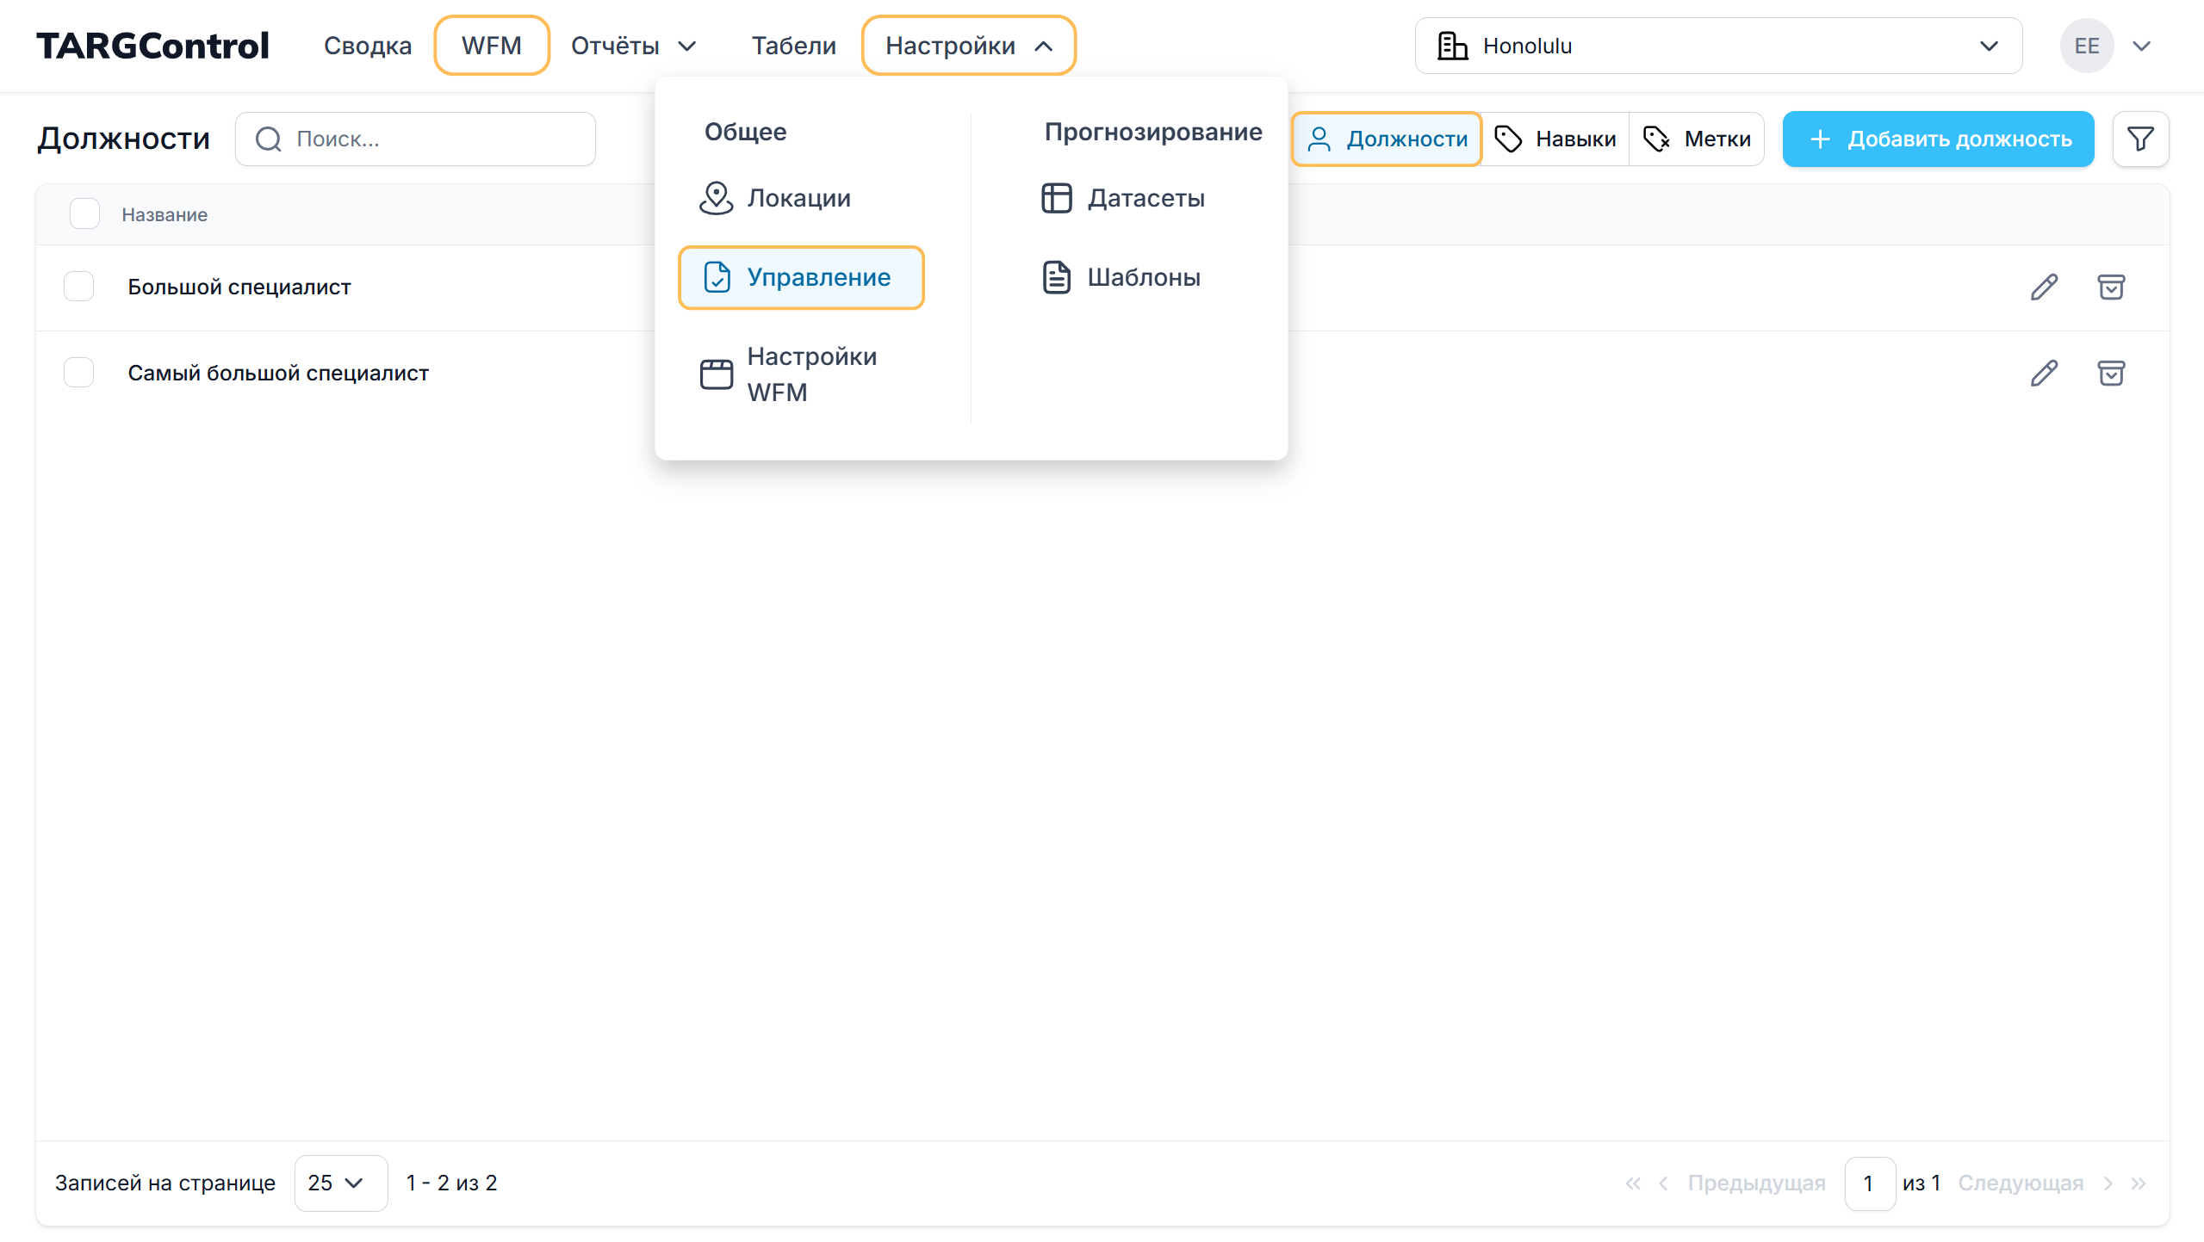Click pencil icon for Самый большой специалист

pos(2044,373)
